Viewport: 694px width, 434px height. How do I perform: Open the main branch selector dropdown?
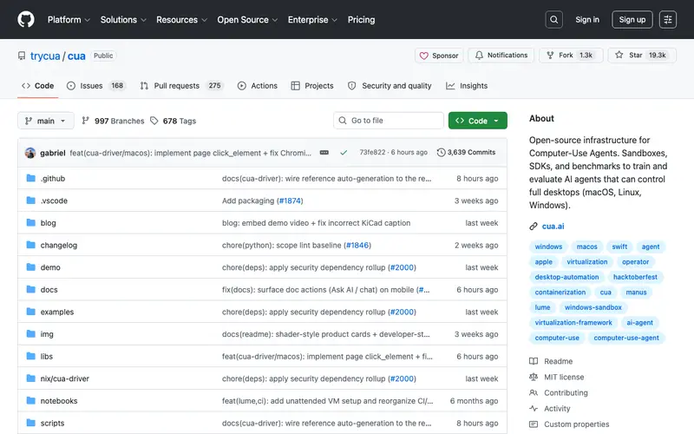[x=46, y=121]
